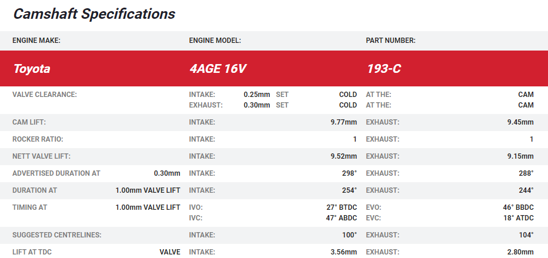This screenshot has width=548, height=258.
Task: Click the ROCKER RATIO row label
Action: pos(38,139)
